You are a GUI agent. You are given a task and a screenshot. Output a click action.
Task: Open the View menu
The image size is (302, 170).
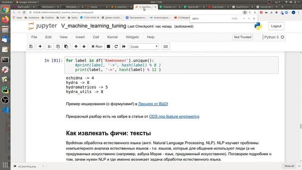click(x=64, y=37)
